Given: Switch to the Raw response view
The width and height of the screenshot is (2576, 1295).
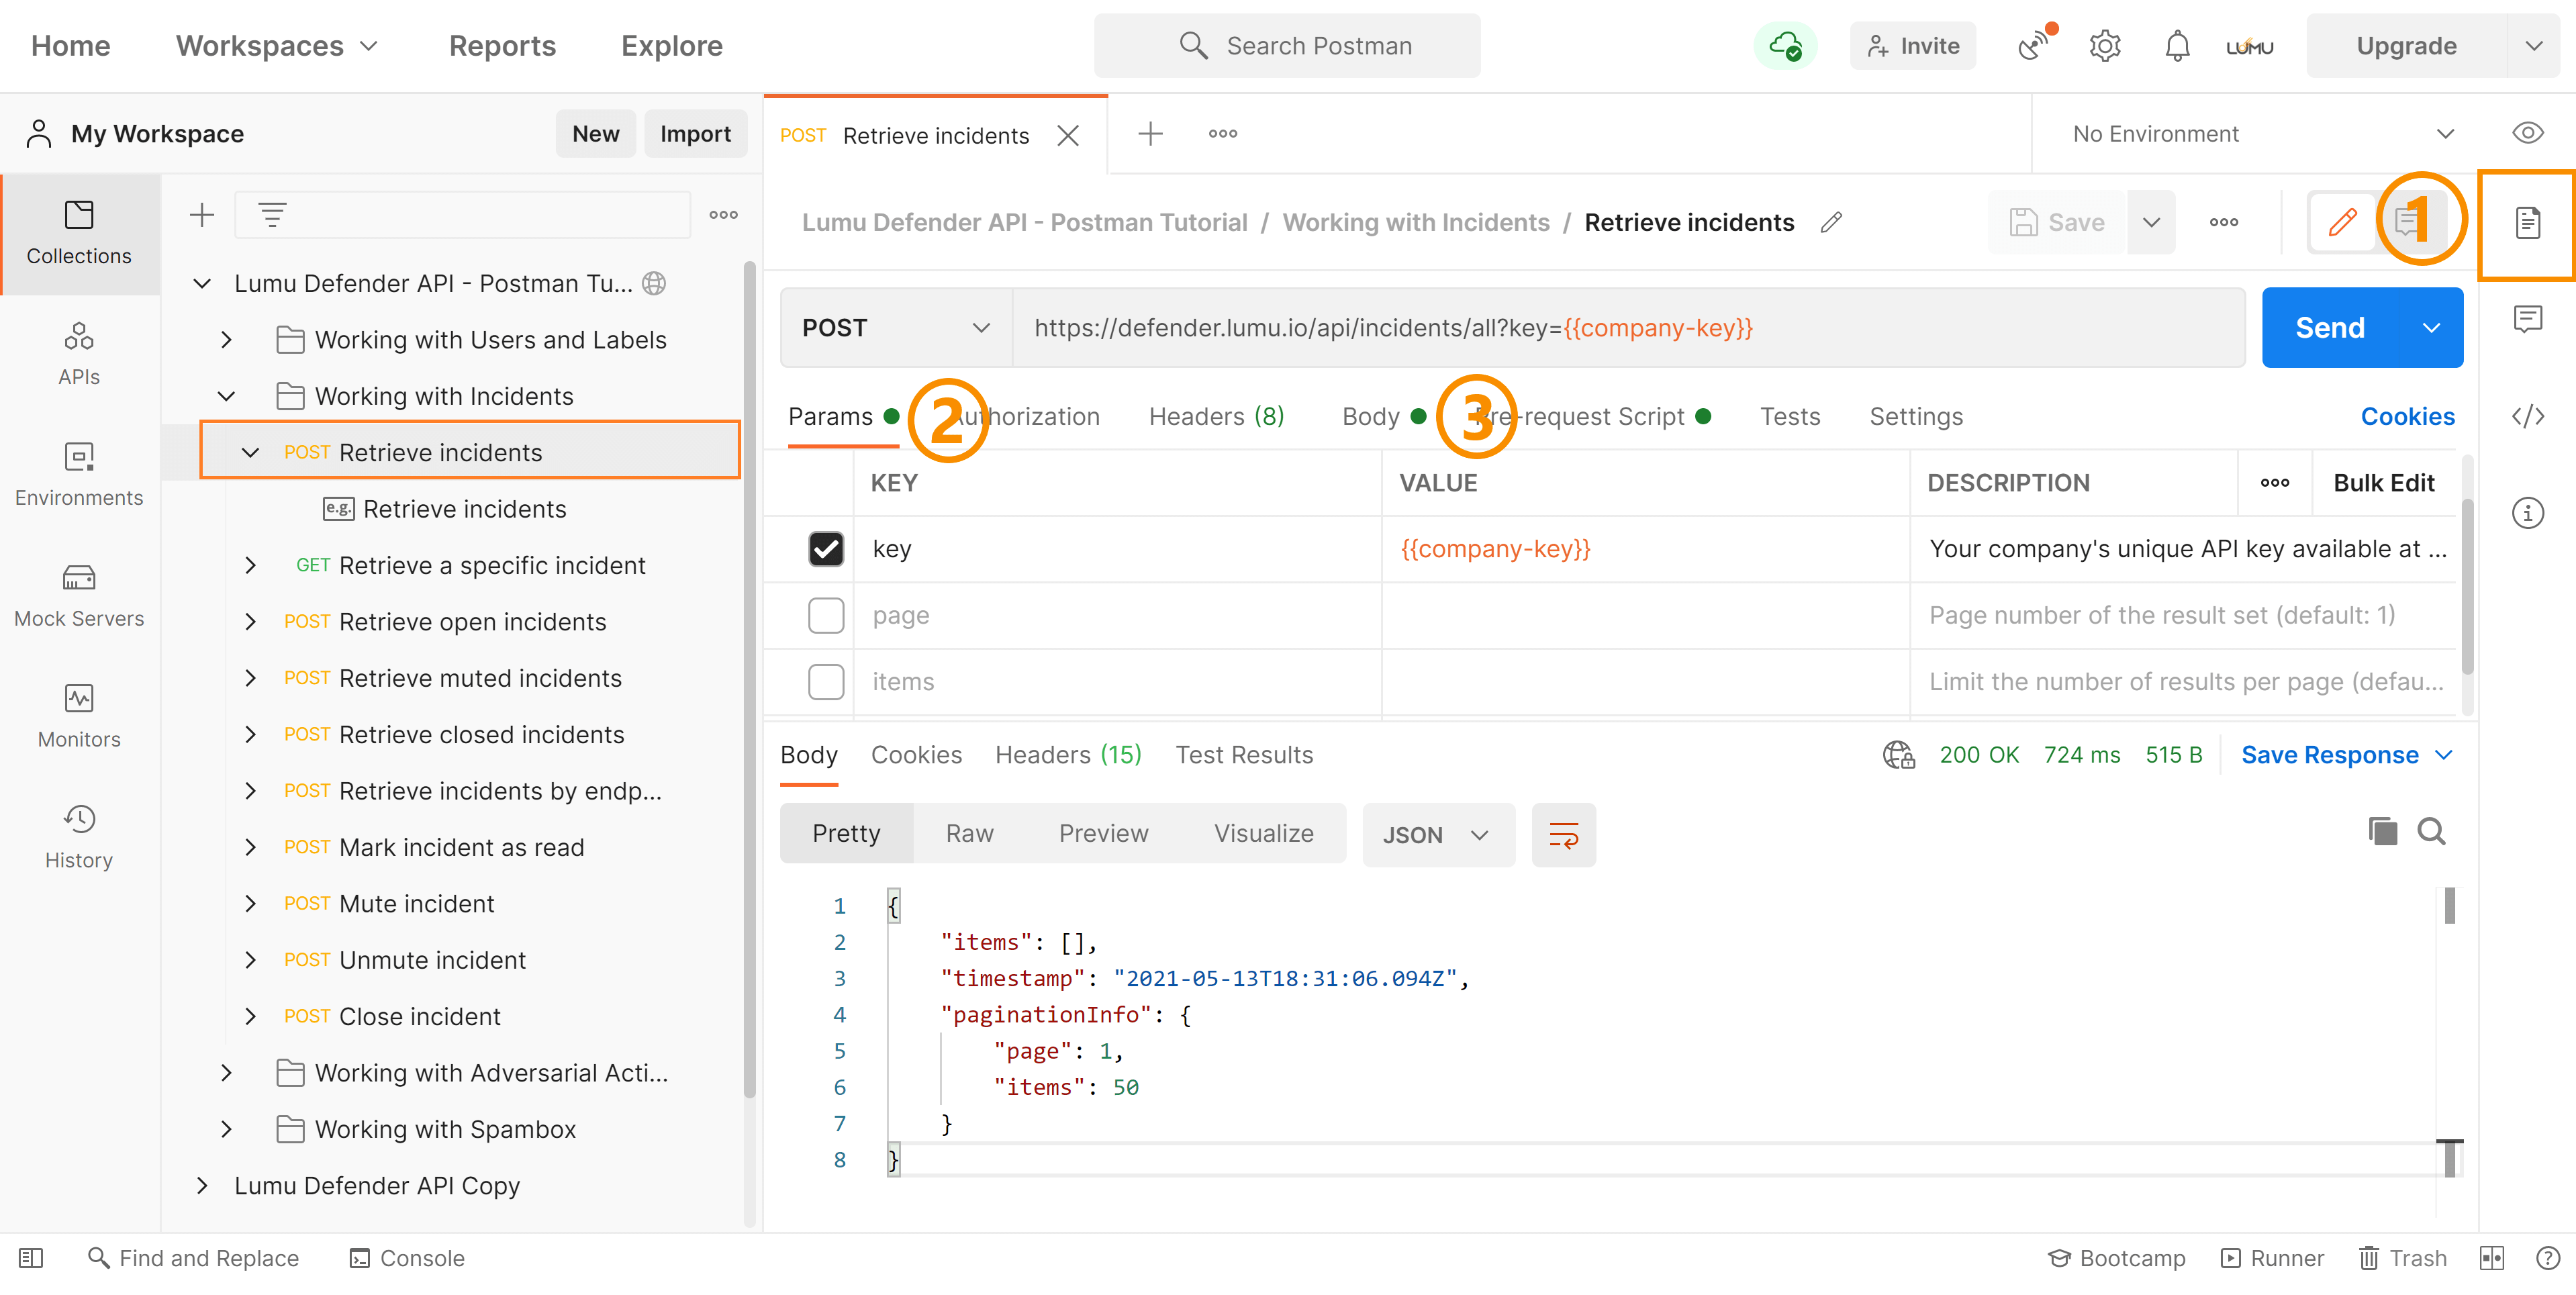Looking at the screenshot, I should (969, 833).
